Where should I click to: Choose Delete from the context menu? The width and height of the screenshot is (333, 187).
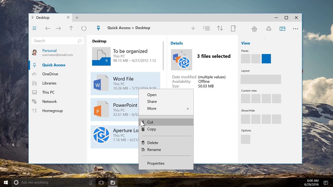pos(166,143)
